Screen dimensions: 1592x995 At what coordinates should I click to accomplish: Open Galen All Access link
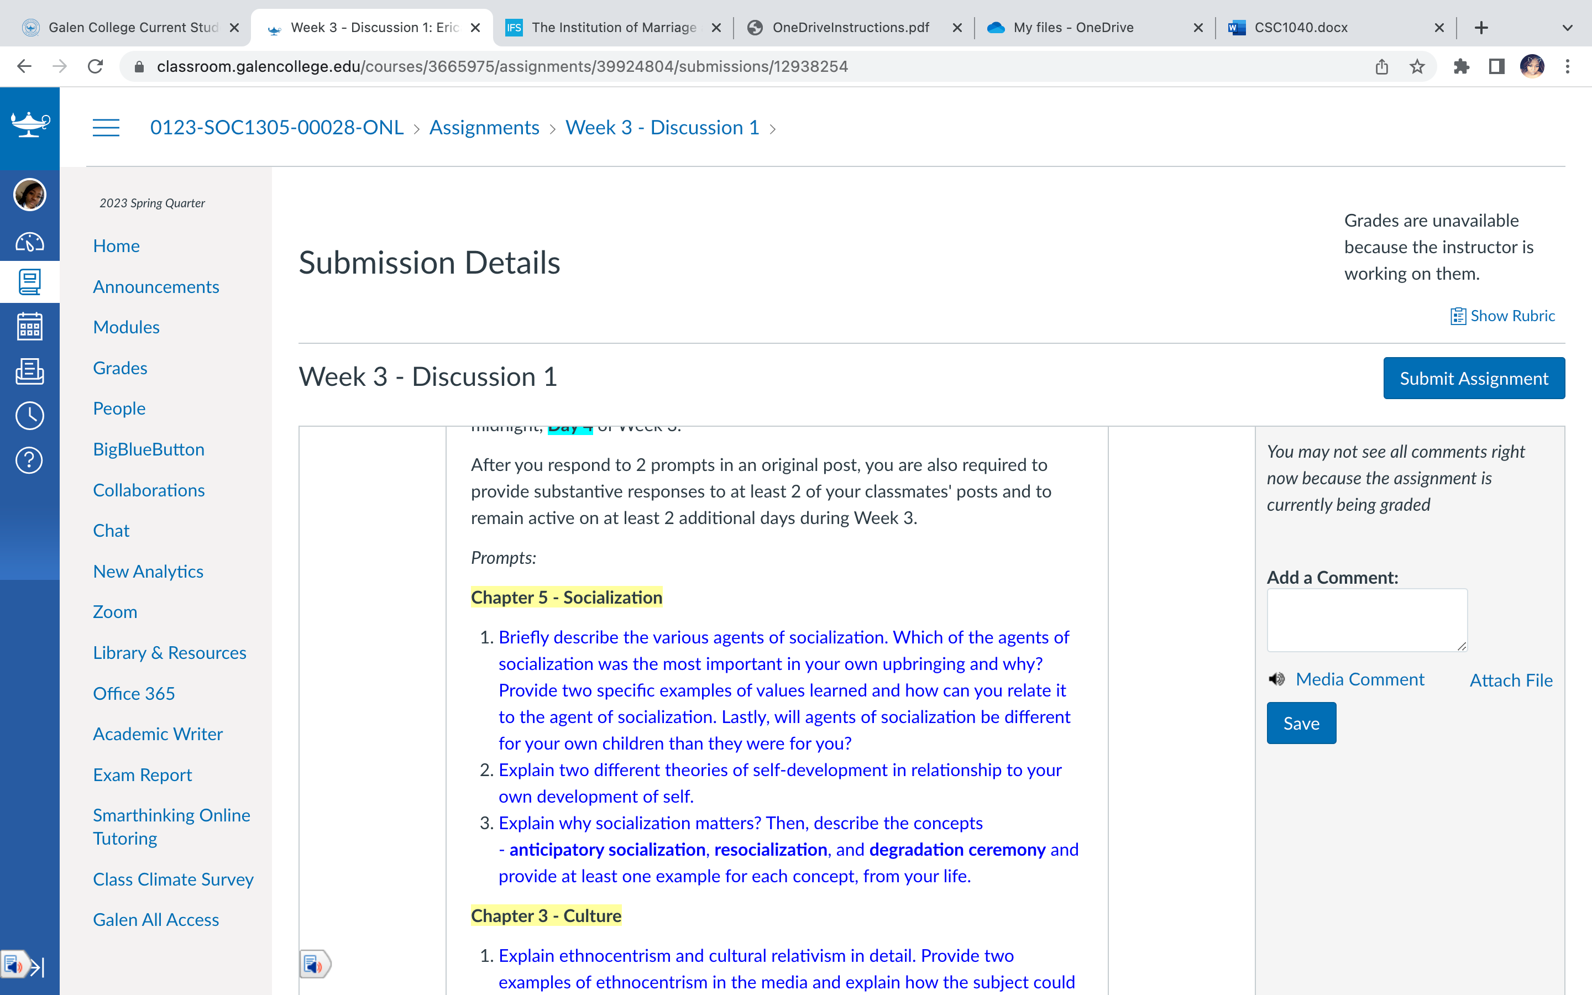[x=156, y=920]
